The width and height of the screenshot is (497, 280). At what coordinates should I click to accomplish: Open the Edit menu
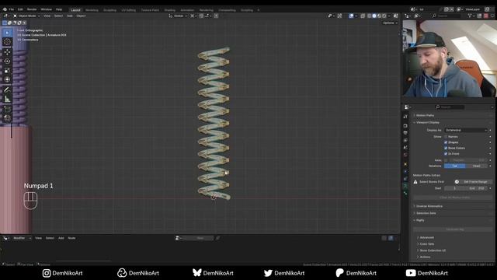tap(20, 9)
